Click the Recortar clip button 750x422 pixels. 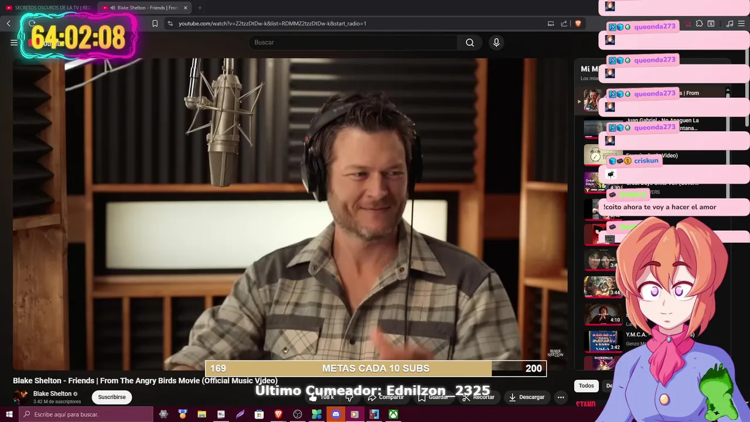[x=478, y=397]
